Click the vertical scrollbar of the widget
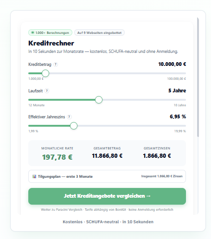Screen dimensions: 211x239 click(x=198, y=78)
